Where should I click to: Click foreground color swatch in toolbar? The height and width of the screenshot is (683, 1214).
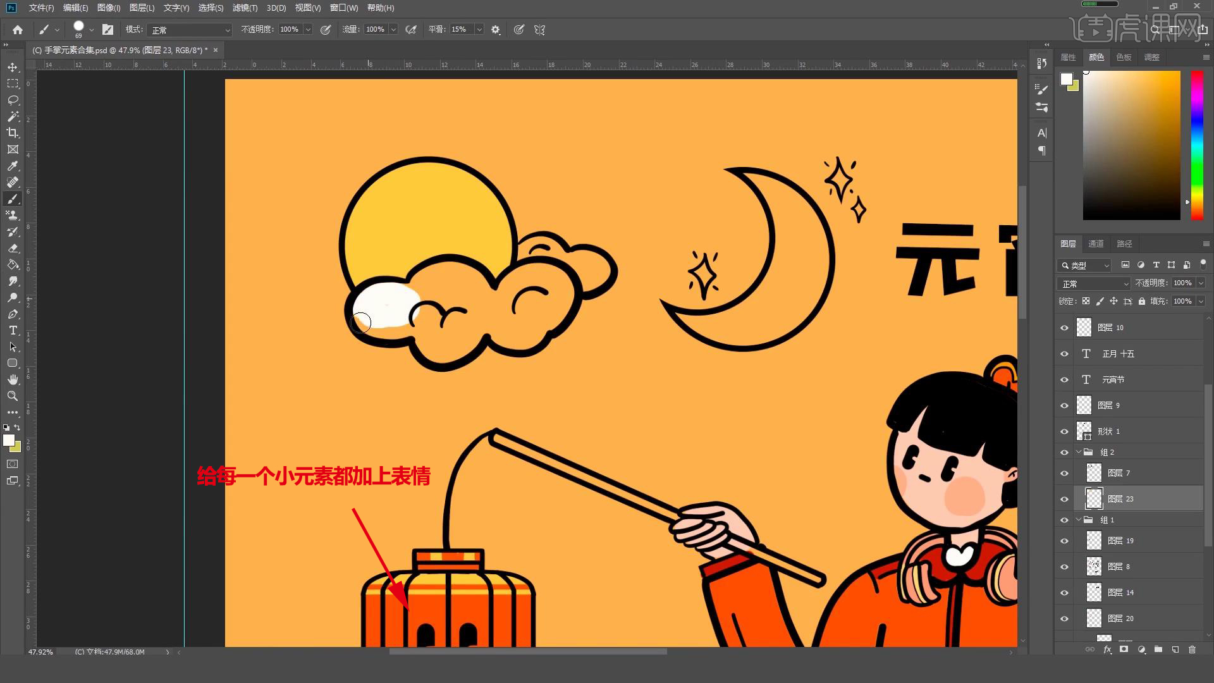(9, 440)
